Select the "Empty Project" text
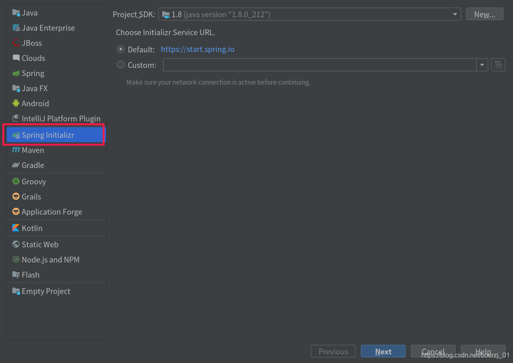This screenshot has height=363, width=513. [46, 291]
